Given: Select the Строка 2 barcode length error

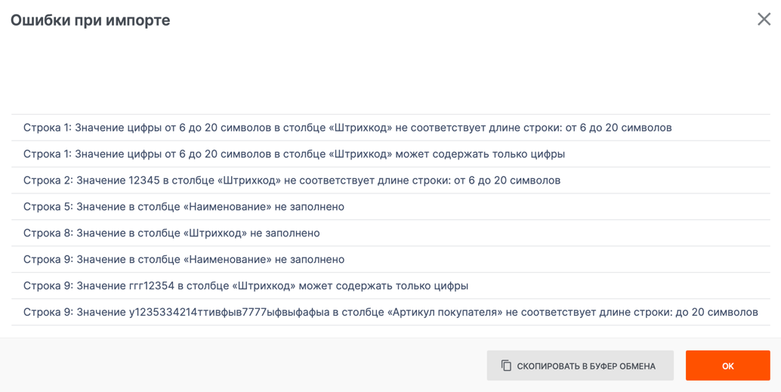Looking at the screenshot, I should coord(292,181).
